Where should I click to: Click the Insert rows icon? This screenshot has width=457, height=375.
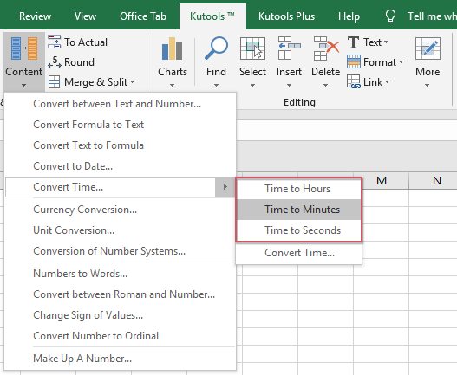pyautogui.click(x=289, y=48)
